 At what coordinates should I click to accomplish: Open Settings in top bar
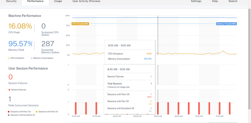196,1
